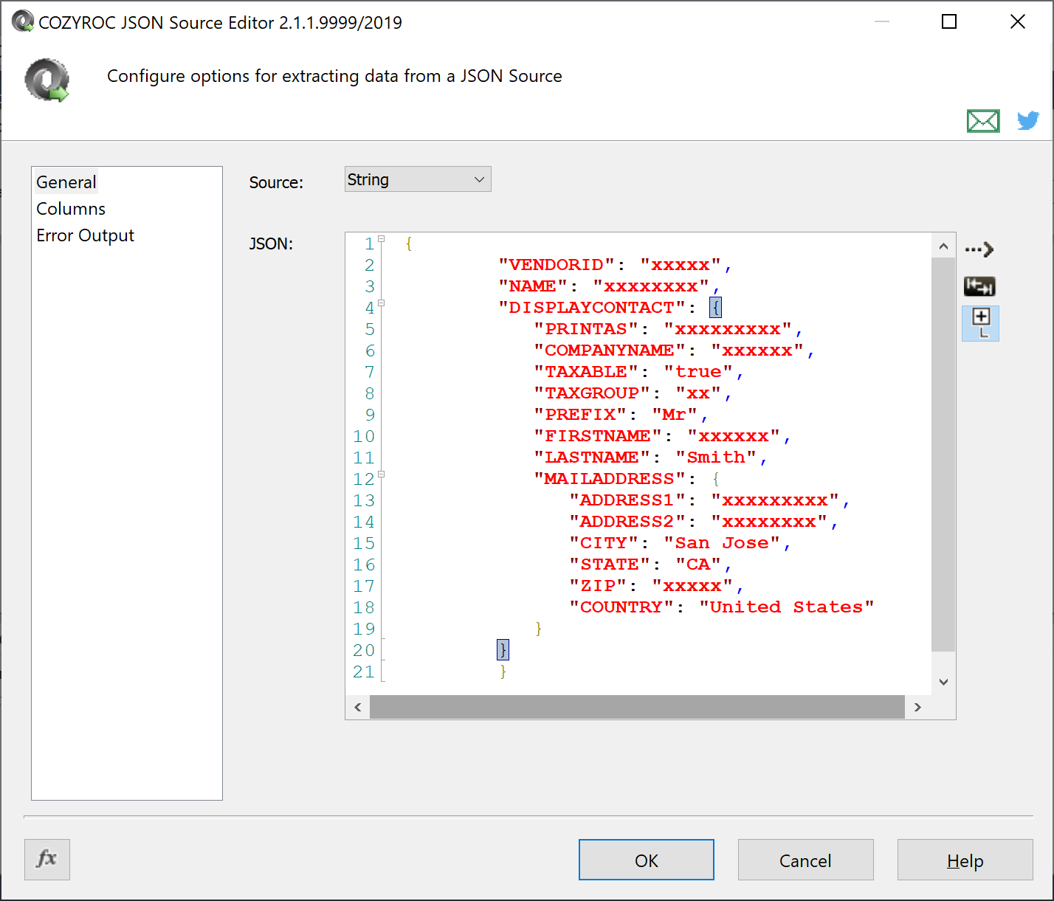Screen dimensions: 1054x901
Task: Click the highlighted closing brace on line 20
Action: 503,650
